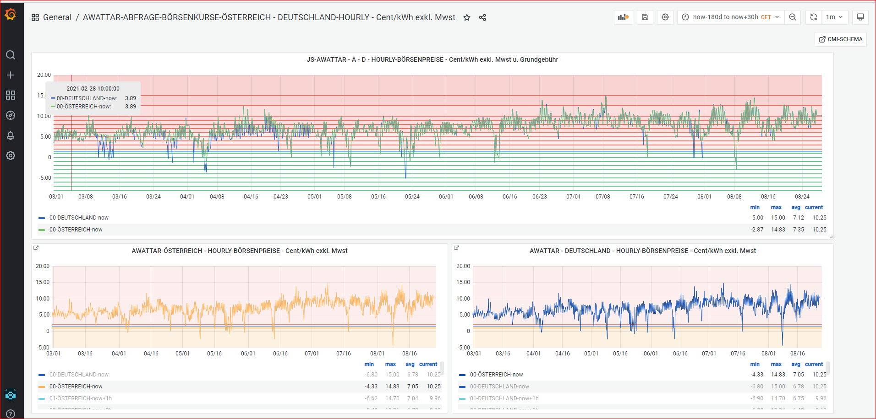Toggle 00-ÖSTERREICH-now in DEUTSCHLAND panel legend
The width and height of the screenshot is (876, 419).
click(496, 375)
